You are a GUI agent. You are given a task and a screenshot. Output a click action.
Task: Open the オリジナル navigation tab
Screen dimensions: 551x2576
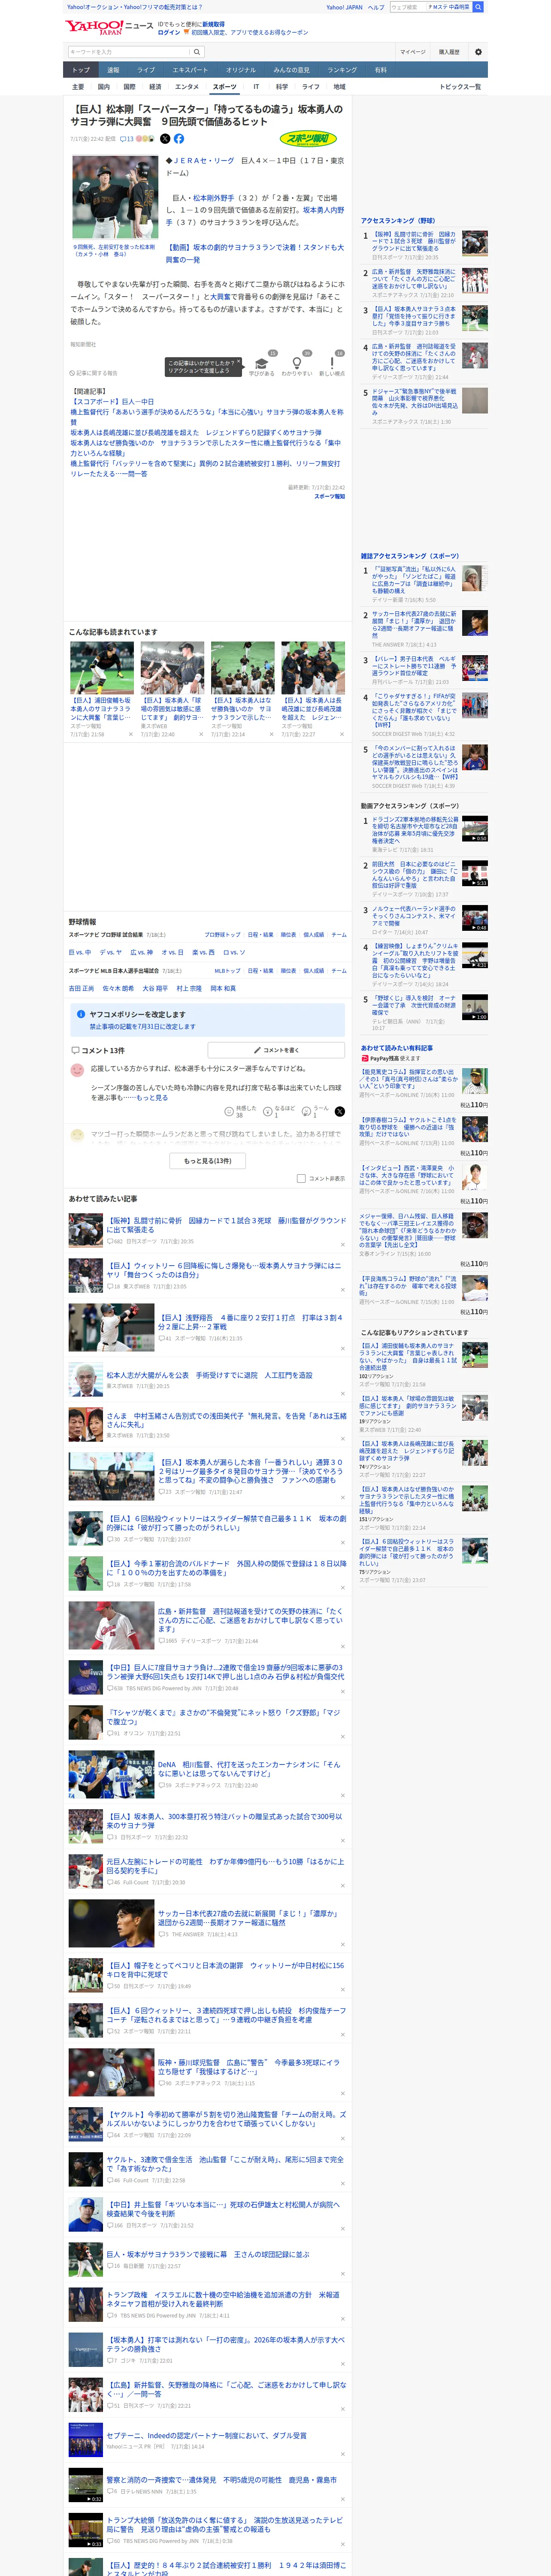click(241, 70)
